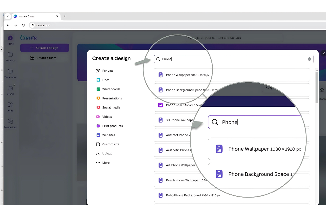Open the Brand sidebar icon

(10, 88)
